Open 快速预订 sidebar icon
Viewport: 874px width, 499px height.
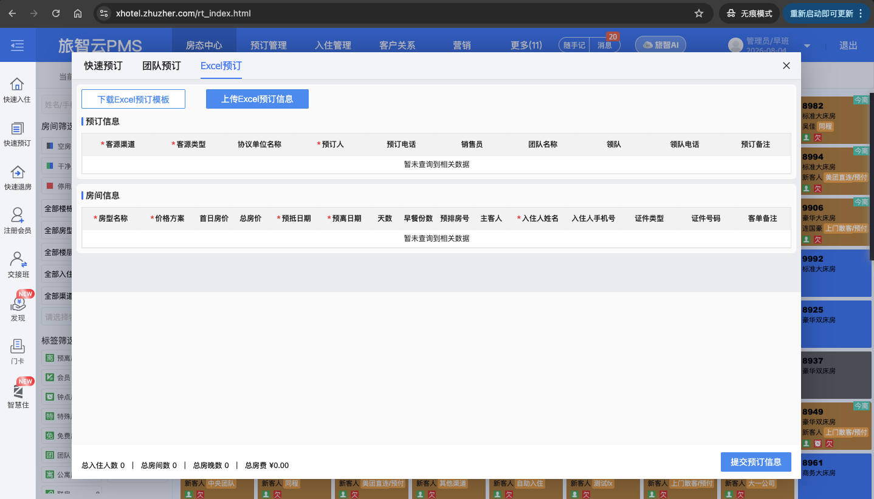17,135
